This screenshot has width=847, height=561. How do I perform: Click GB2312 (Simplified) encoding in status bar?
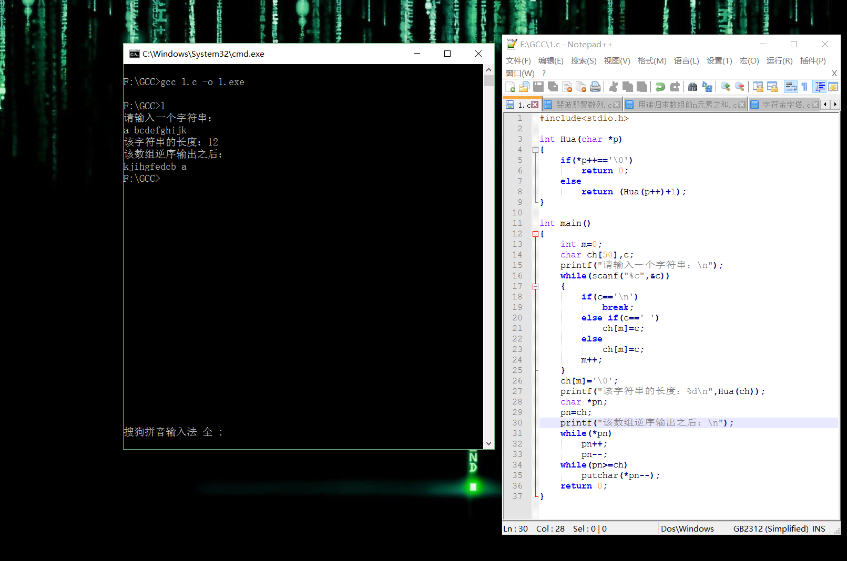pyautogui.click(x=771, y=528)
